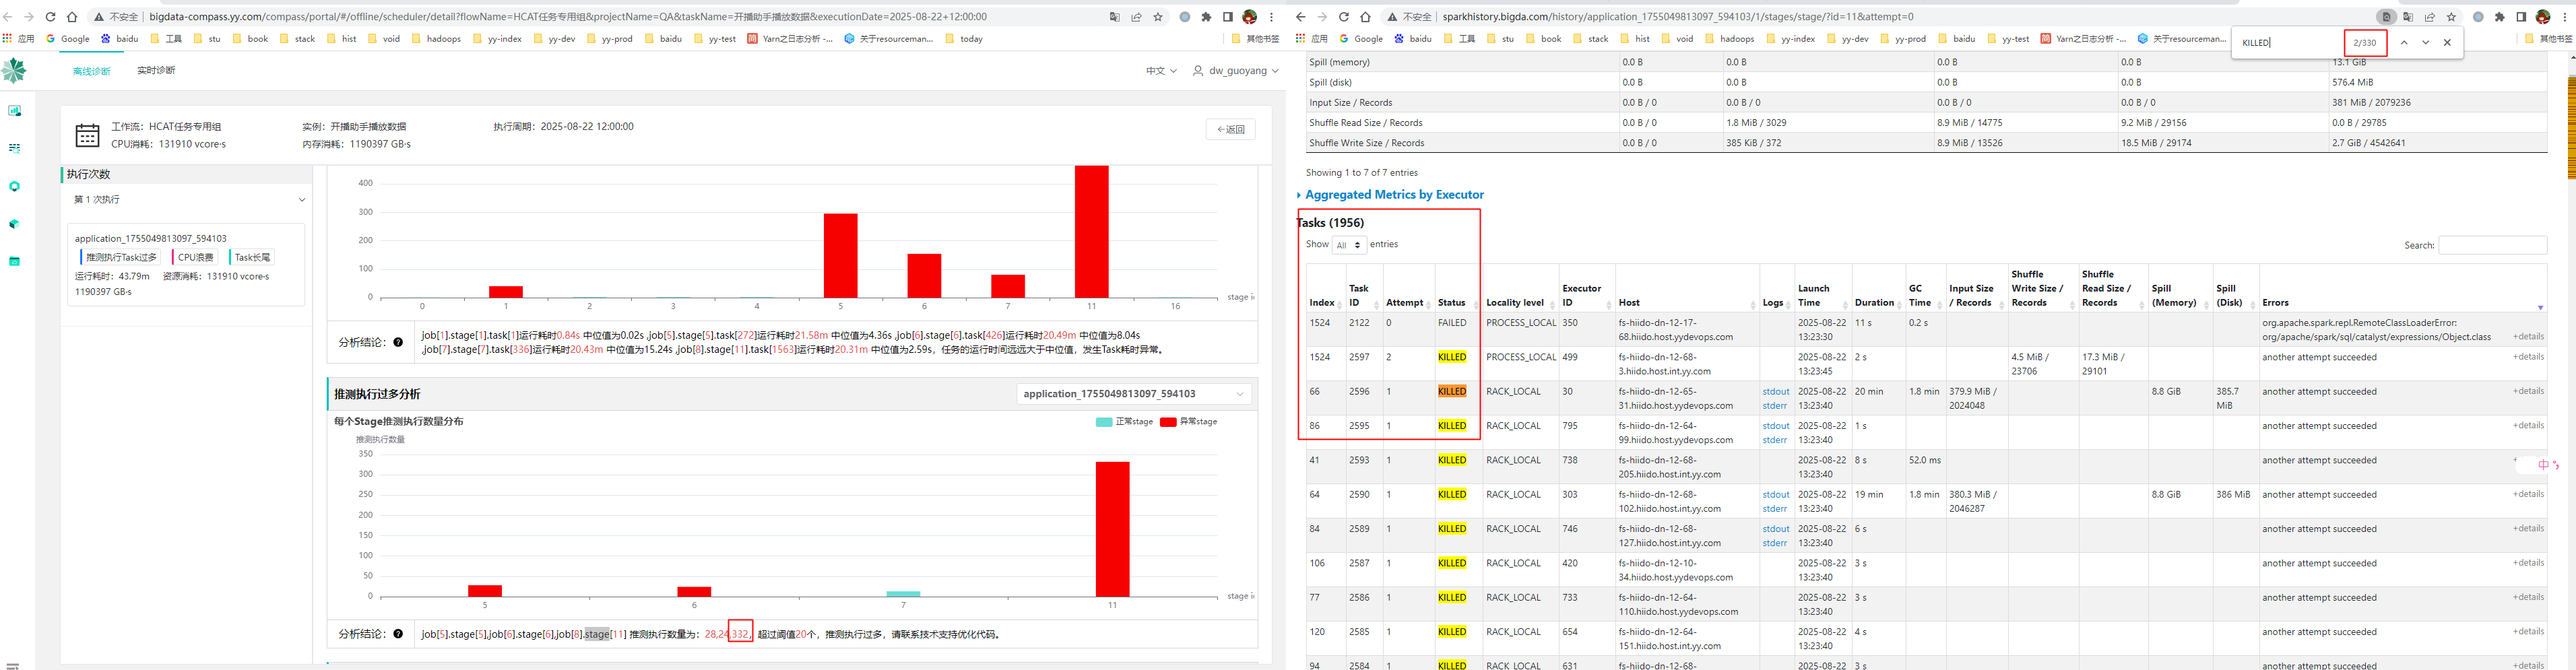Viewport: 2576px width, 670px height.
Task: Open Yarn之日志分析 bookmark in sparkhistory window
Action: pyautogui.click(x=2083, y=39)
